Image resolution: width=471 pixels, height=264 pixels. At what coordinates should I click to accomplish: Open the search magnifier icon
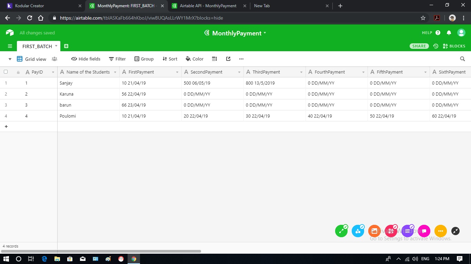[462, 59]
